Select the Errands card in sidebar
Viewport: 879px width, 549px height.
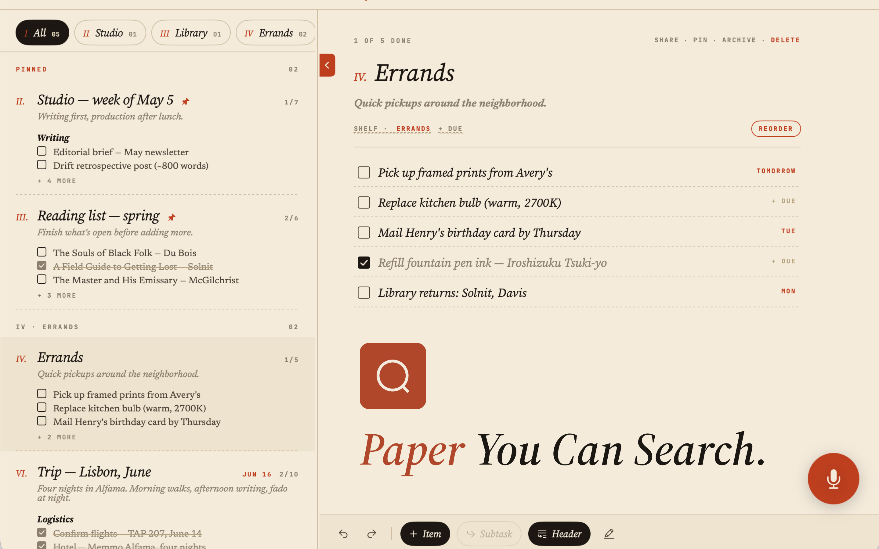point(157,394)
